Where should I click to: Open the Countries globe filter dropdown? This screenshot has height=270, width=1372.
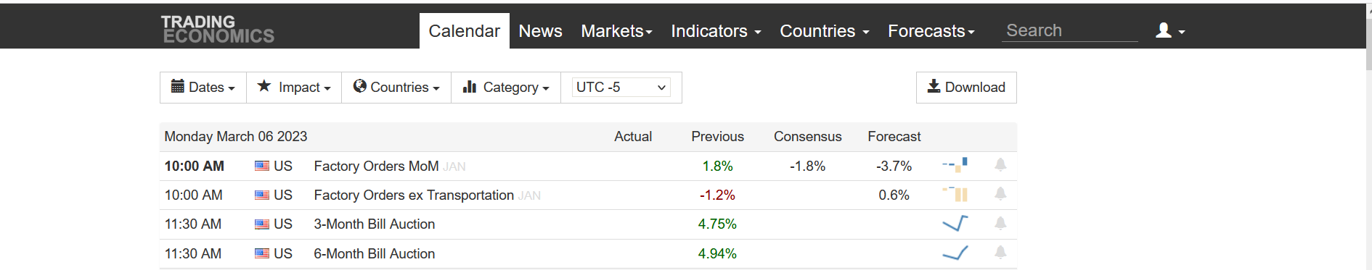(x=396, y=88)
